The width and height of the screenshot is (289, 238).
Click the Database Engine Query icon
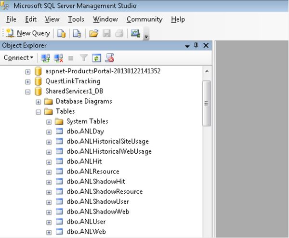coord(61,33)
